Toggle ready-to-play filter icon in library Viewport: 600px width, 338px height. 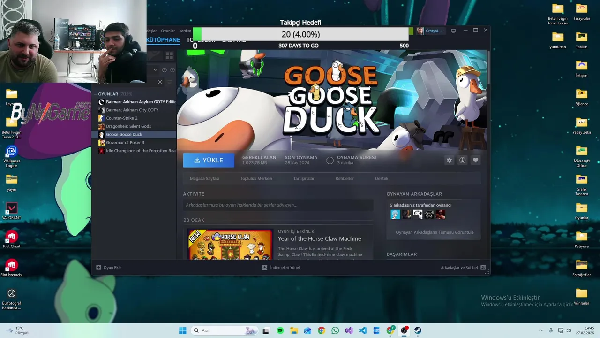tap(172, 70)
